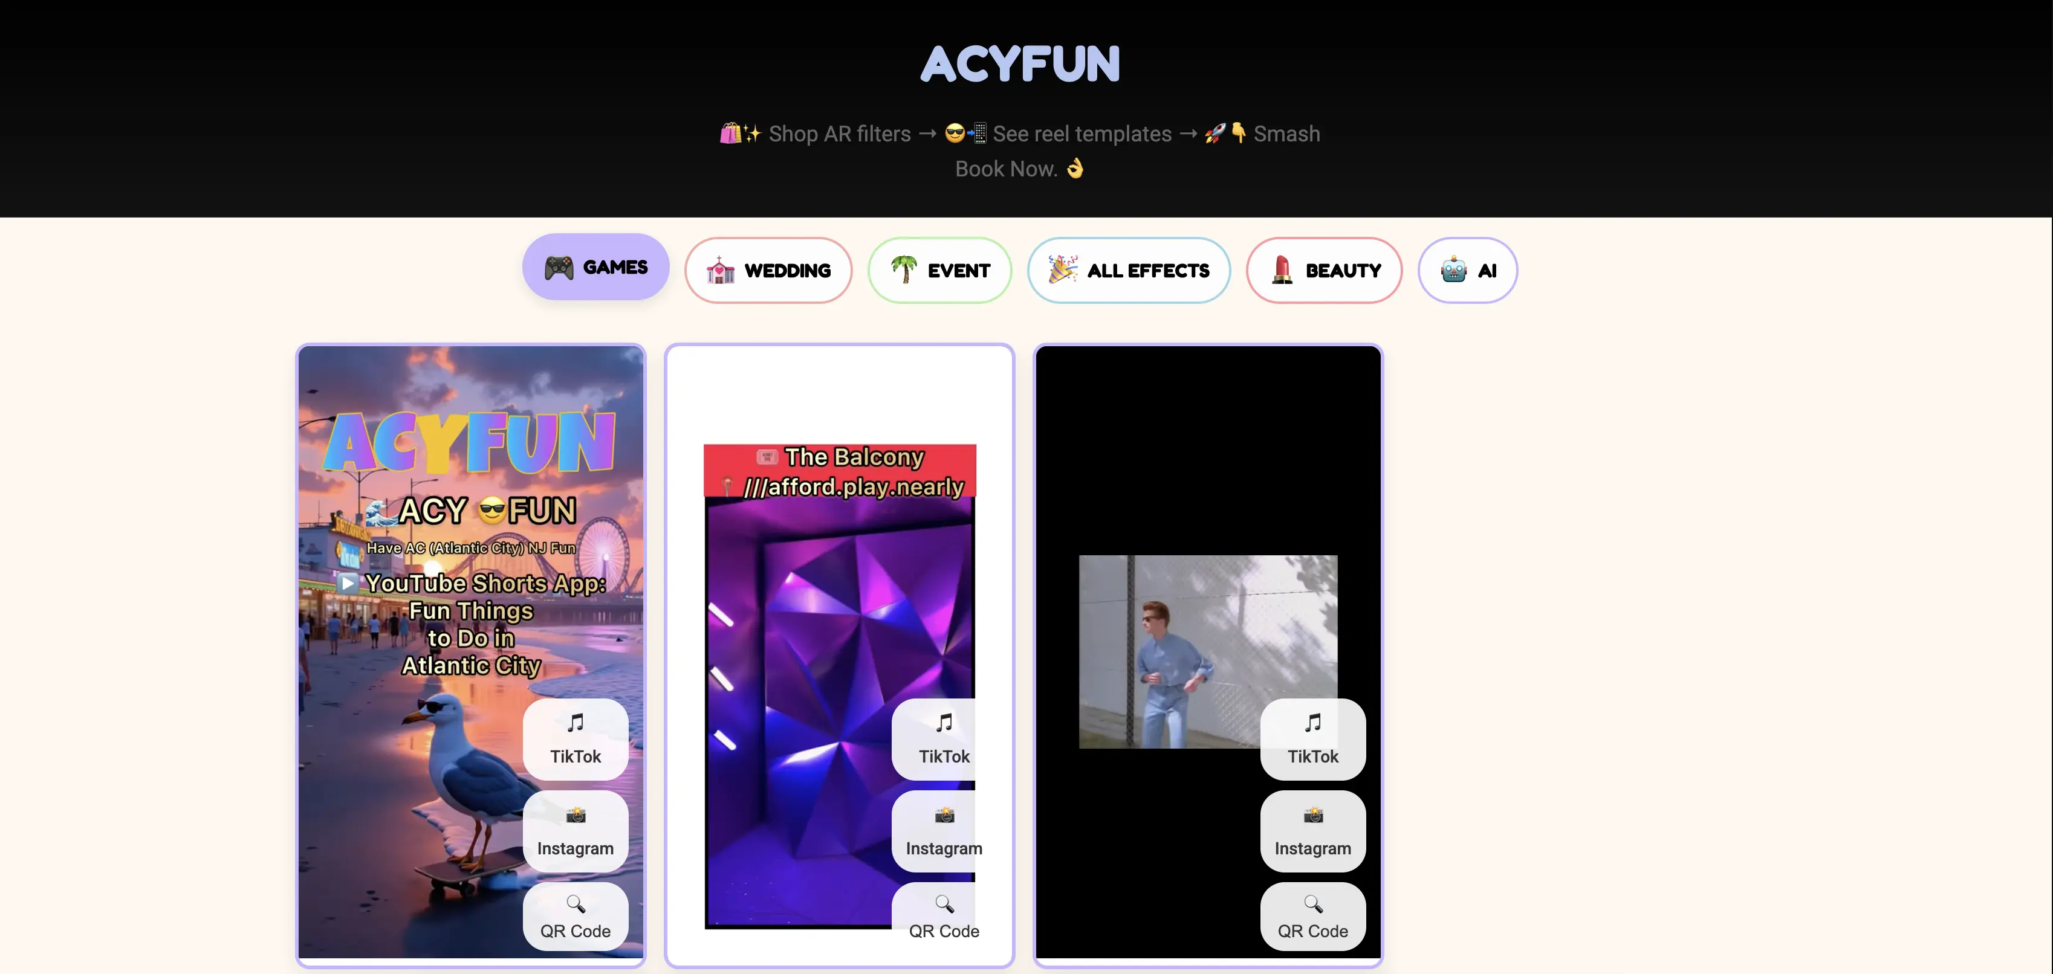The width and height of the screenshot is (2053, 974).
Task: Click the lipstick icon on BEAUTY
Action: [x=1282, y=270]
